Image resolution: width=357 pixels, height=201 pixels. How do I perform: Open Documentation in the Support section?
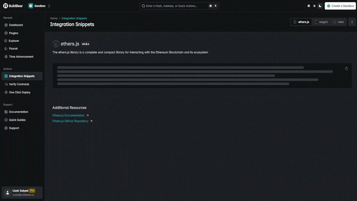pos(22,112)
